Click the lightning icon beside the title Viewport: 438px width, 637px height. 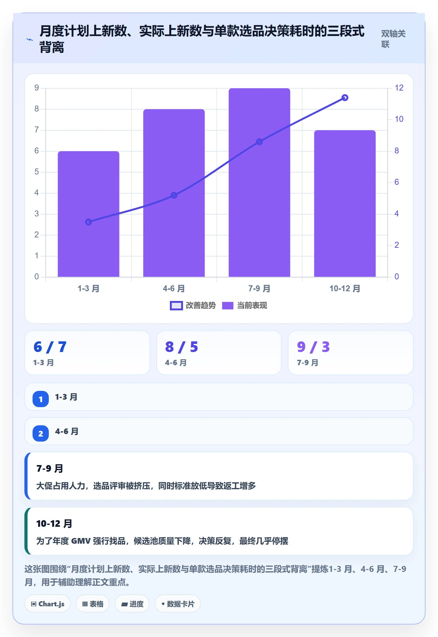pyautogui.click(x=30, y=39)
